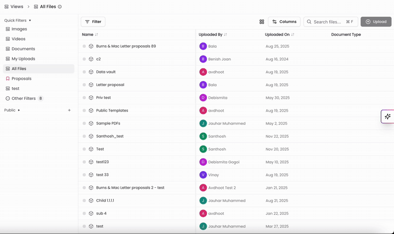The image size is (394, 234).
Task: Click the Bala avatar in Letter proposal row
Action: tap(203, 85)
